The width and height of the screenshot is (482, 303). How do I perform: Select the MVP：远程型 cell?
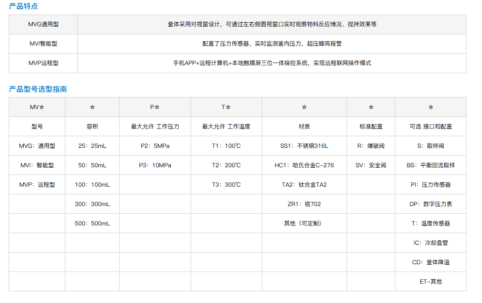click(x=37, y=185)
